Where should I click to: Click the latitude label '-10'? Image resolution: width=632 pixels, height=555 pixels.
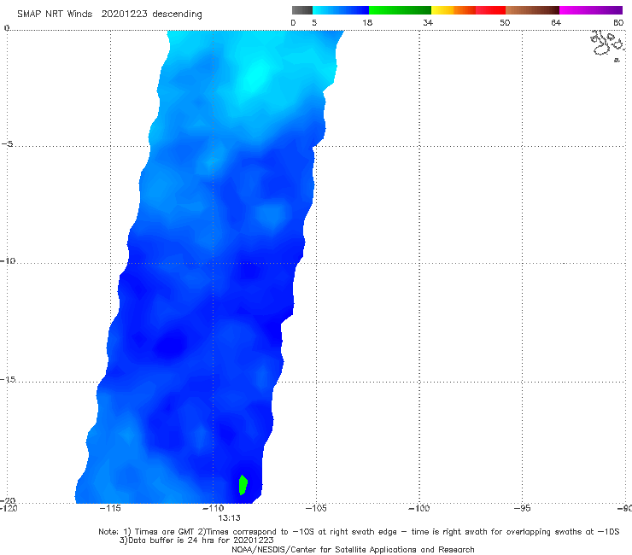(x=7, y=260)
